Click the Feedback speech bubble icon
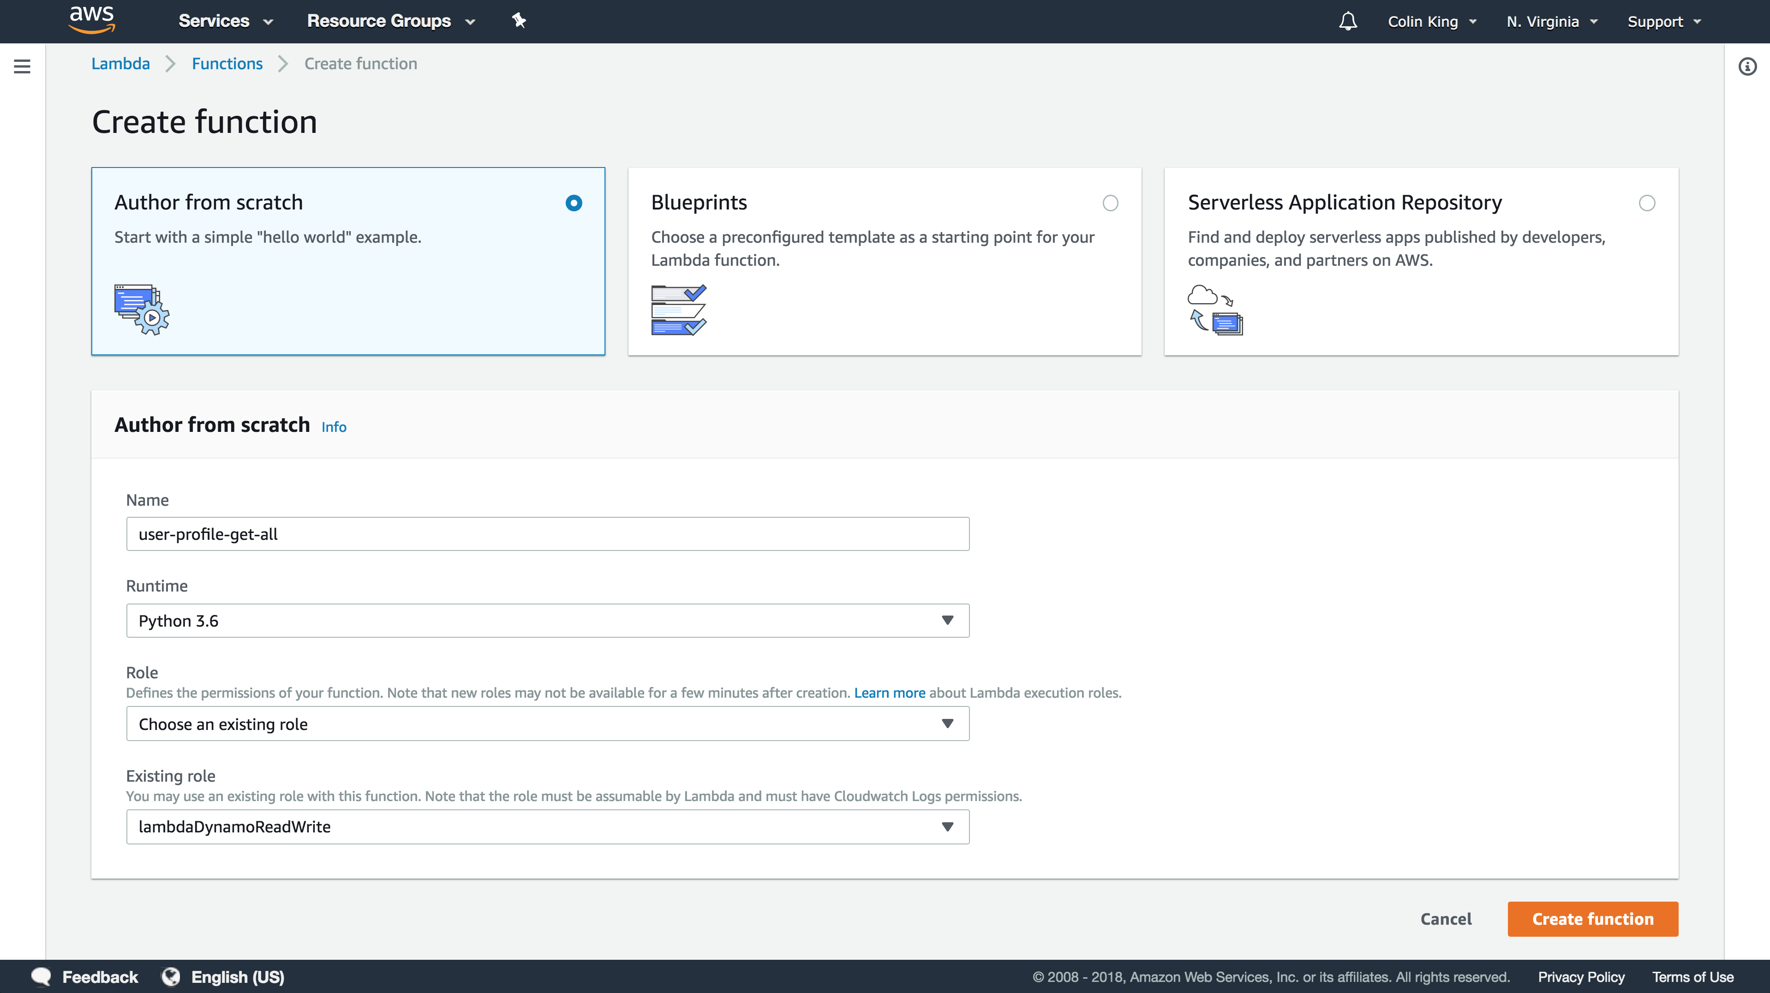This screenshot has width=1770, height=993. (41, 976)
